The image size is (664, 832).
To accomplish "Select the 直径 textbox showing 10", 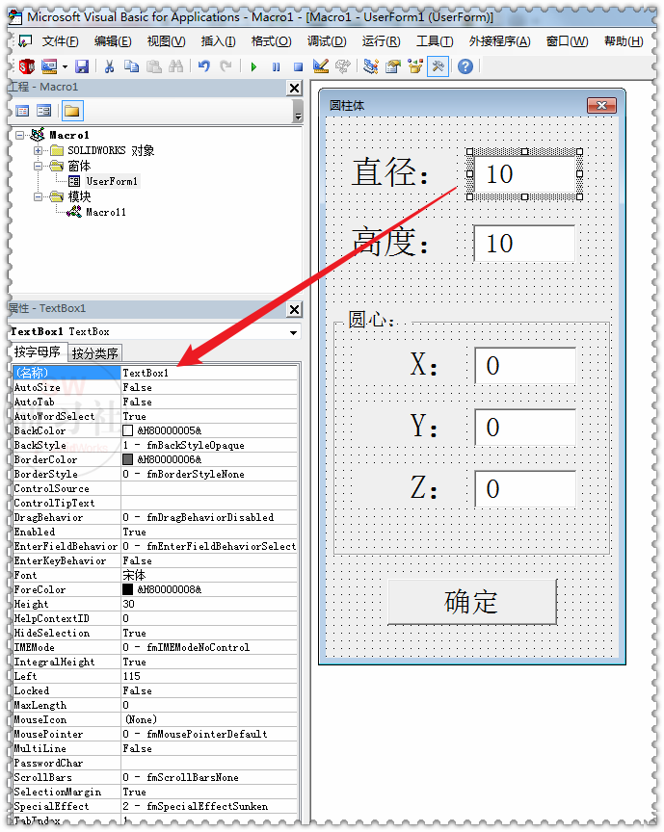I will [524, 174].
